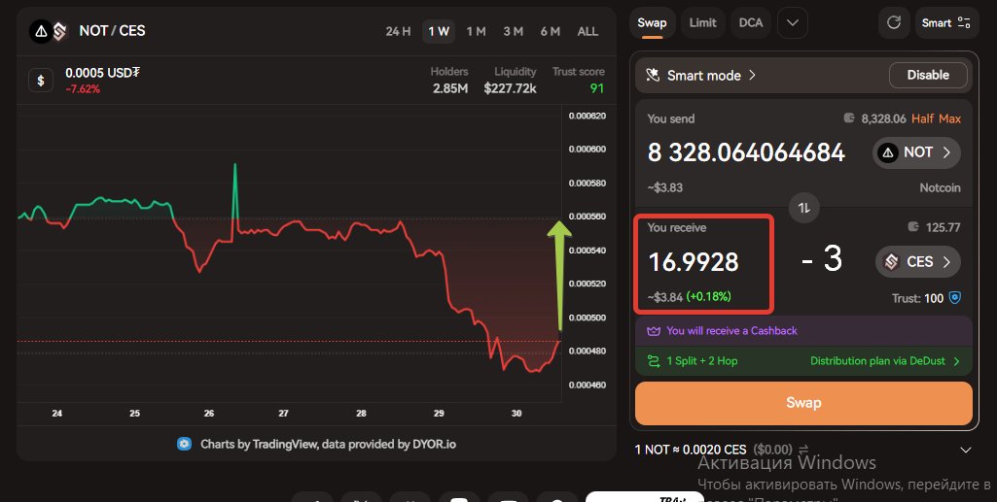Screen dimensions: 997x502
Task: Click date label 27 on chart axis
Action: click(x=284, y=413)
